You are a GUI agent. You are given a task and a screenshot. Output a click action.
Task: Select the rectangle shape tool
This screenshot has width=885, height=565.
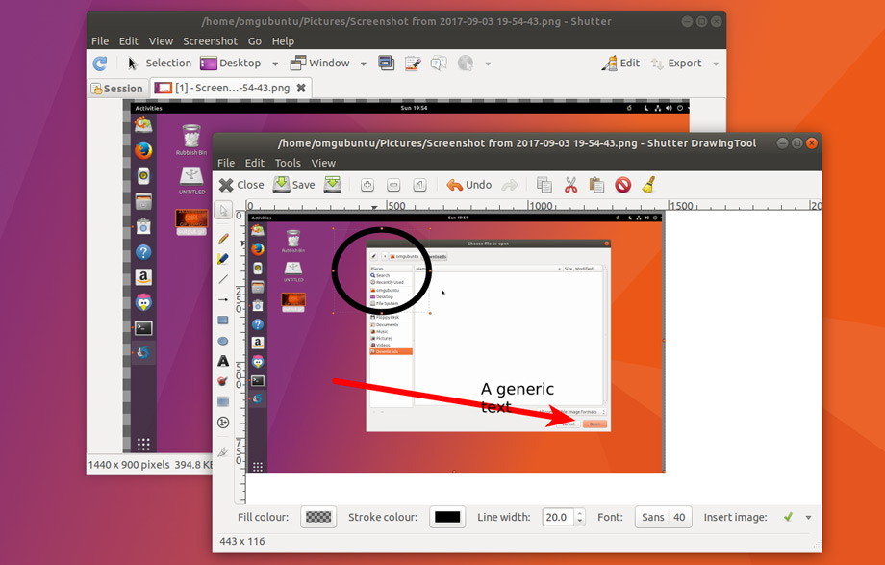(x=223, y=320)
